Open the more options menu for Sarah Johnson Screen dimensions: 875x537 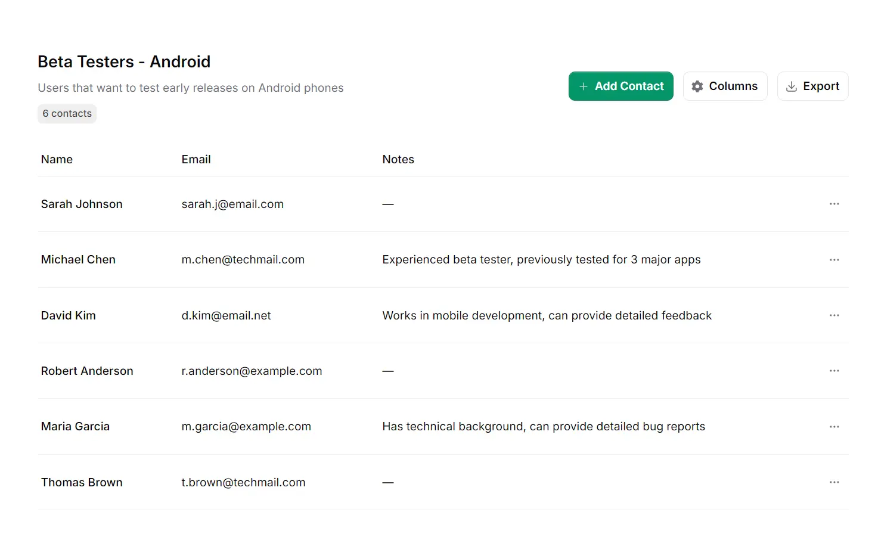(834, 204)
